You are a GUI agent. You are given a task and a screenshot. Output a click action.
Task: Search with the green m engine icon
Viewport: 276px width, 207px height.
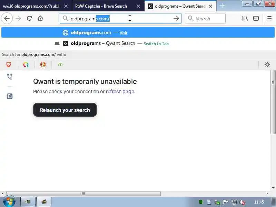[x=60, y=65]
